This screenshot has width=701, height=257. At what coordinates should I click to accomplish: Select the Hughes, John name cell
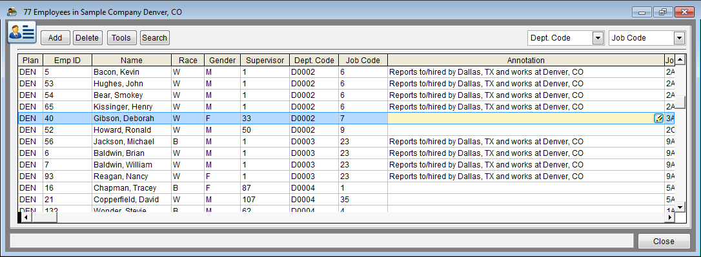[x=132, y=84]
